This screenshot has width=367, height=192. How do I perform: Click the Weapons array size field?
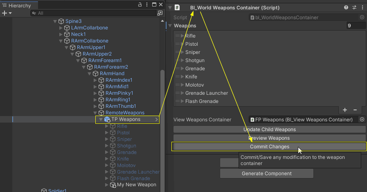point(355,26)
